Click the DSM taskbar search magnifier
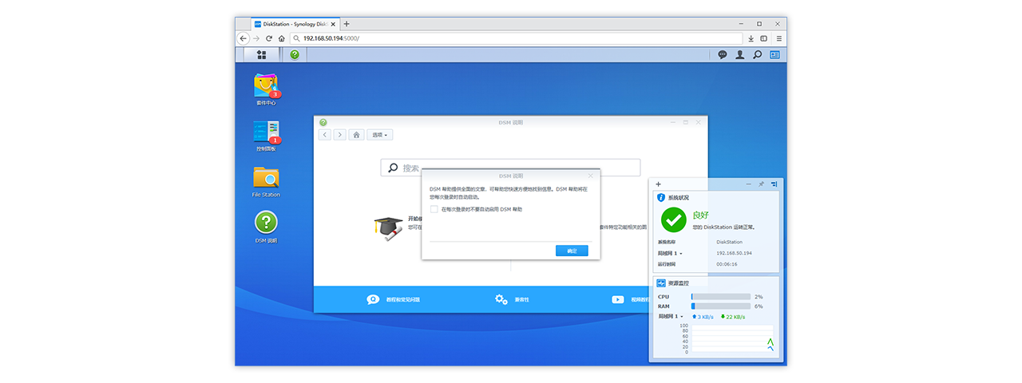Screen dimensions: 1022x383 click(x=758, y=54)
